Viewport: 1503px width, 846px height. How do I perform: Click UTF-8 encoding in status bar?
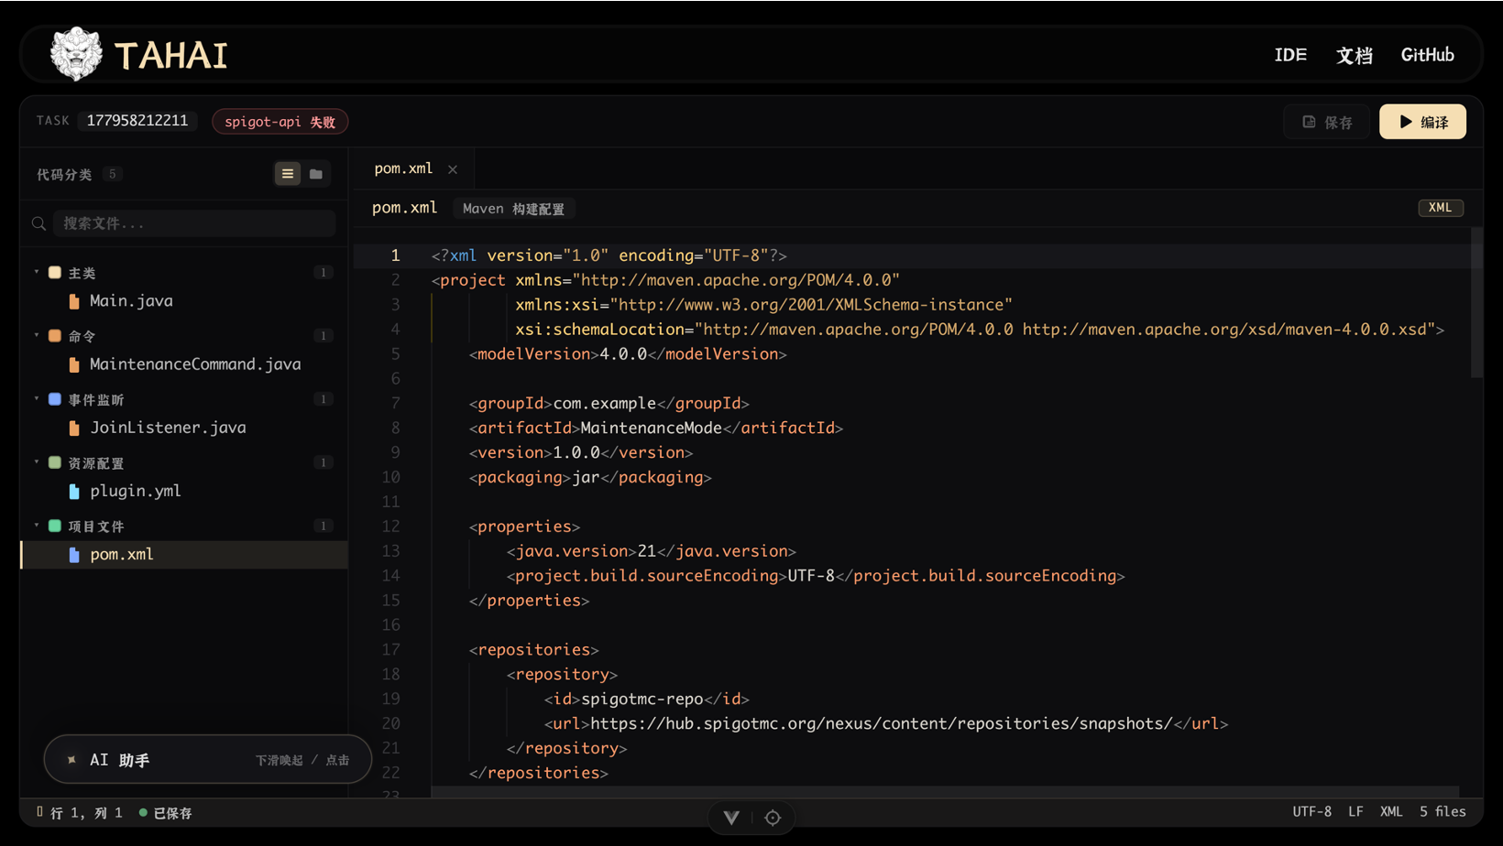1311,812
